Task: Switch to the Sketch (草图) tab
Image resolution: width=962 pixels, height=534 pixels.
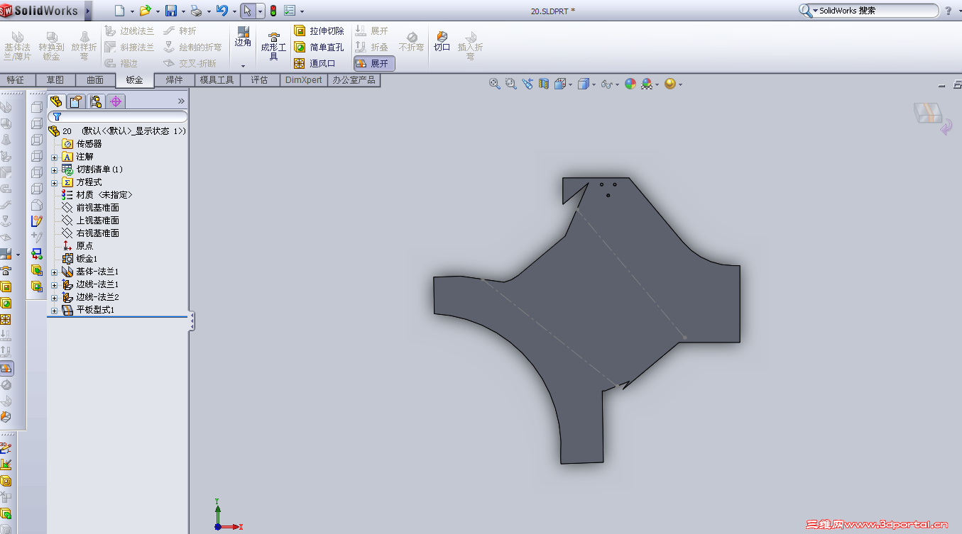Action: [55, 80]
